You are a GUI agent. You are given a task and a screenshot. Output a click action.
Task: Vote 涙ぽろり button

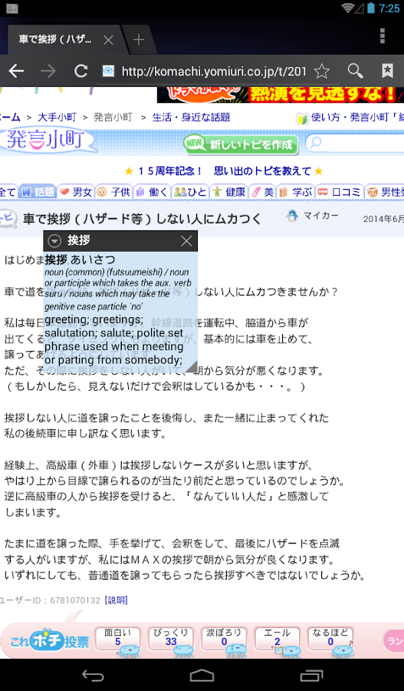tap(224, 638)
